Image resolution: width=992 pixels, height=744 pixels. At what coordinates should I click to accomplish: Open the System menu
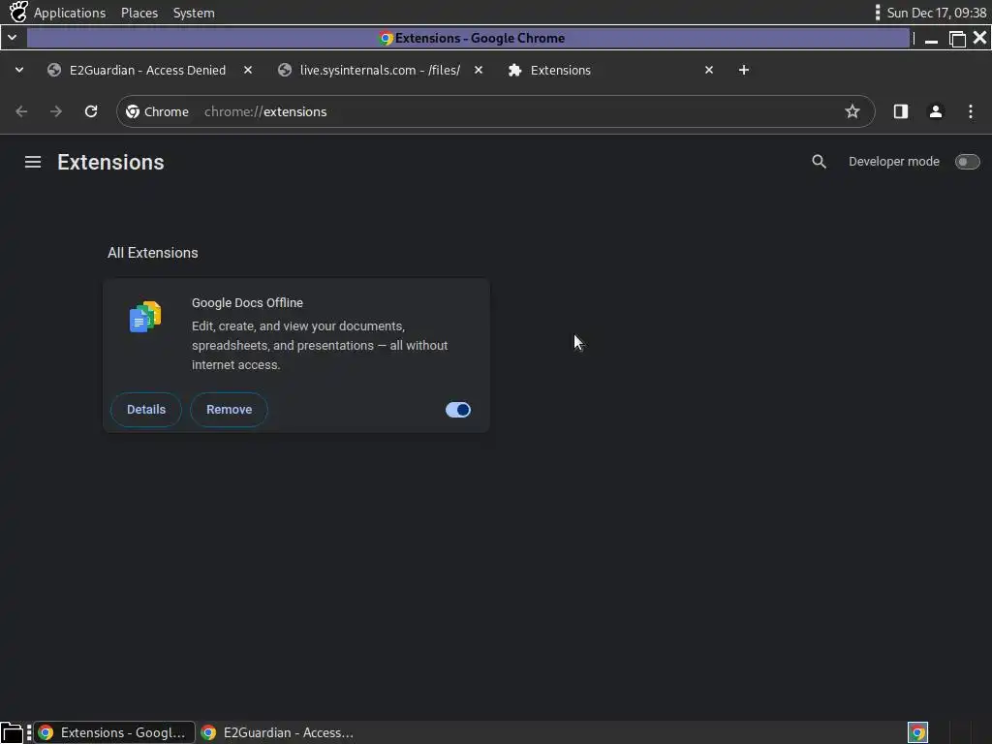(194, 13)
